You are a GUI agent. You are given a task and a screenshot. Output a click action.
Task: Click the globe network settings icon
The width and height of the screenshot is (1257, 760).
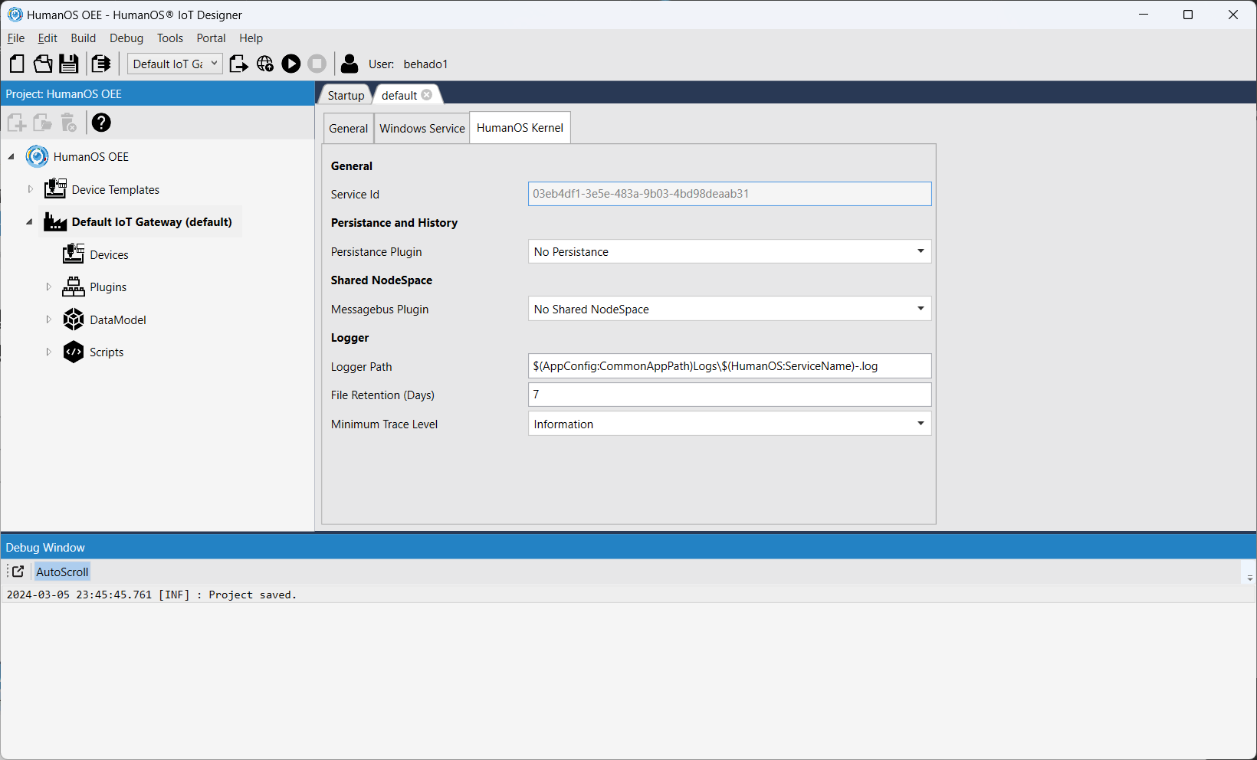click(x=265, y=64)
